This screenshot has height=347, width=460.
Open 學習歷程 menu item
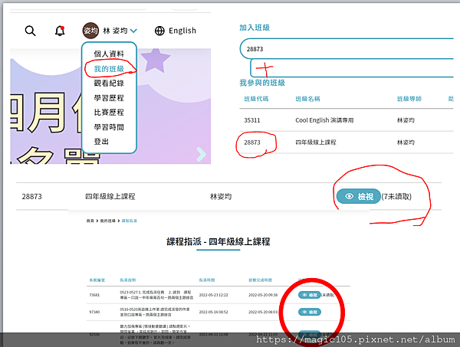coord(109,98)
